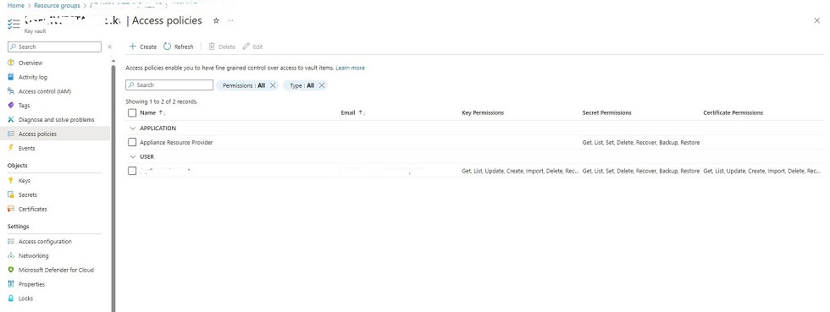Check the USER entry row checkbox
Screen dimensions: 830x312
click(x=132, y=171)
